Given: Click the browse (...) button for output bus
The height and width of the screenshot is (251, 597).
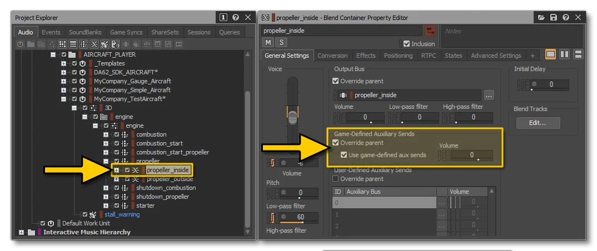Looking at the screenshot, I should (x=489, y=96).
